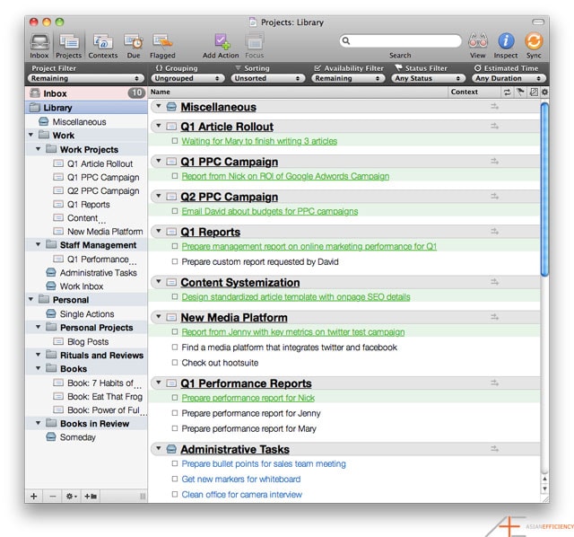The image size is (574, 537).
Task: Click the scroll down arrow
Action: point(544,489)
